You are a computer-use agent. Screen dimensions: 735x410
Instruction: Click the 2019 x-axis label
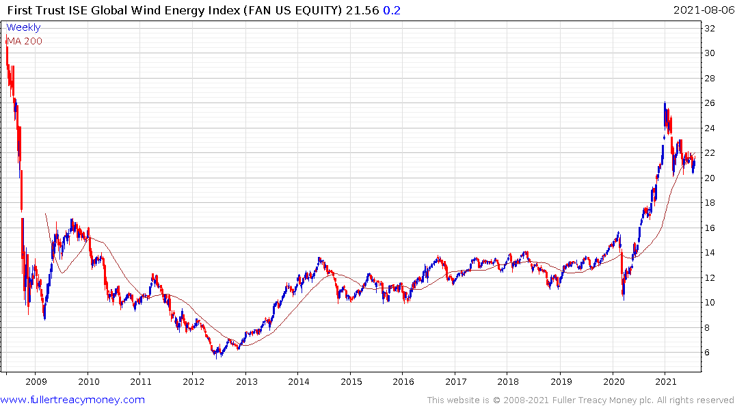point(561,381)
